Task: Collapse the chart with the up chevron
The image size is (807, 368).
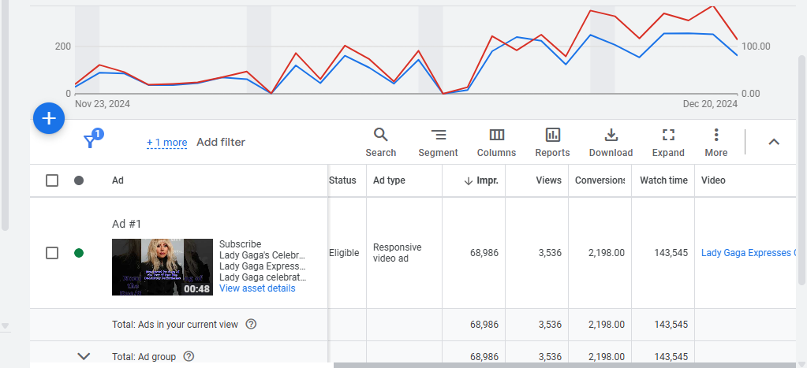Action: tap(774, 142)
